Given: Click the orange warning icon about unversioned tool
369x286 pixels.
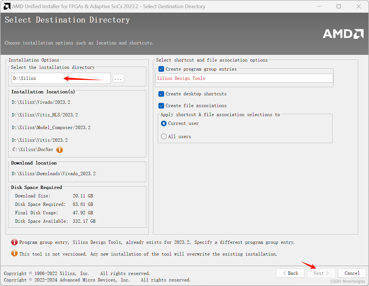Looking at the screenshot, I should pyautogui.click(x=14, y=253).
